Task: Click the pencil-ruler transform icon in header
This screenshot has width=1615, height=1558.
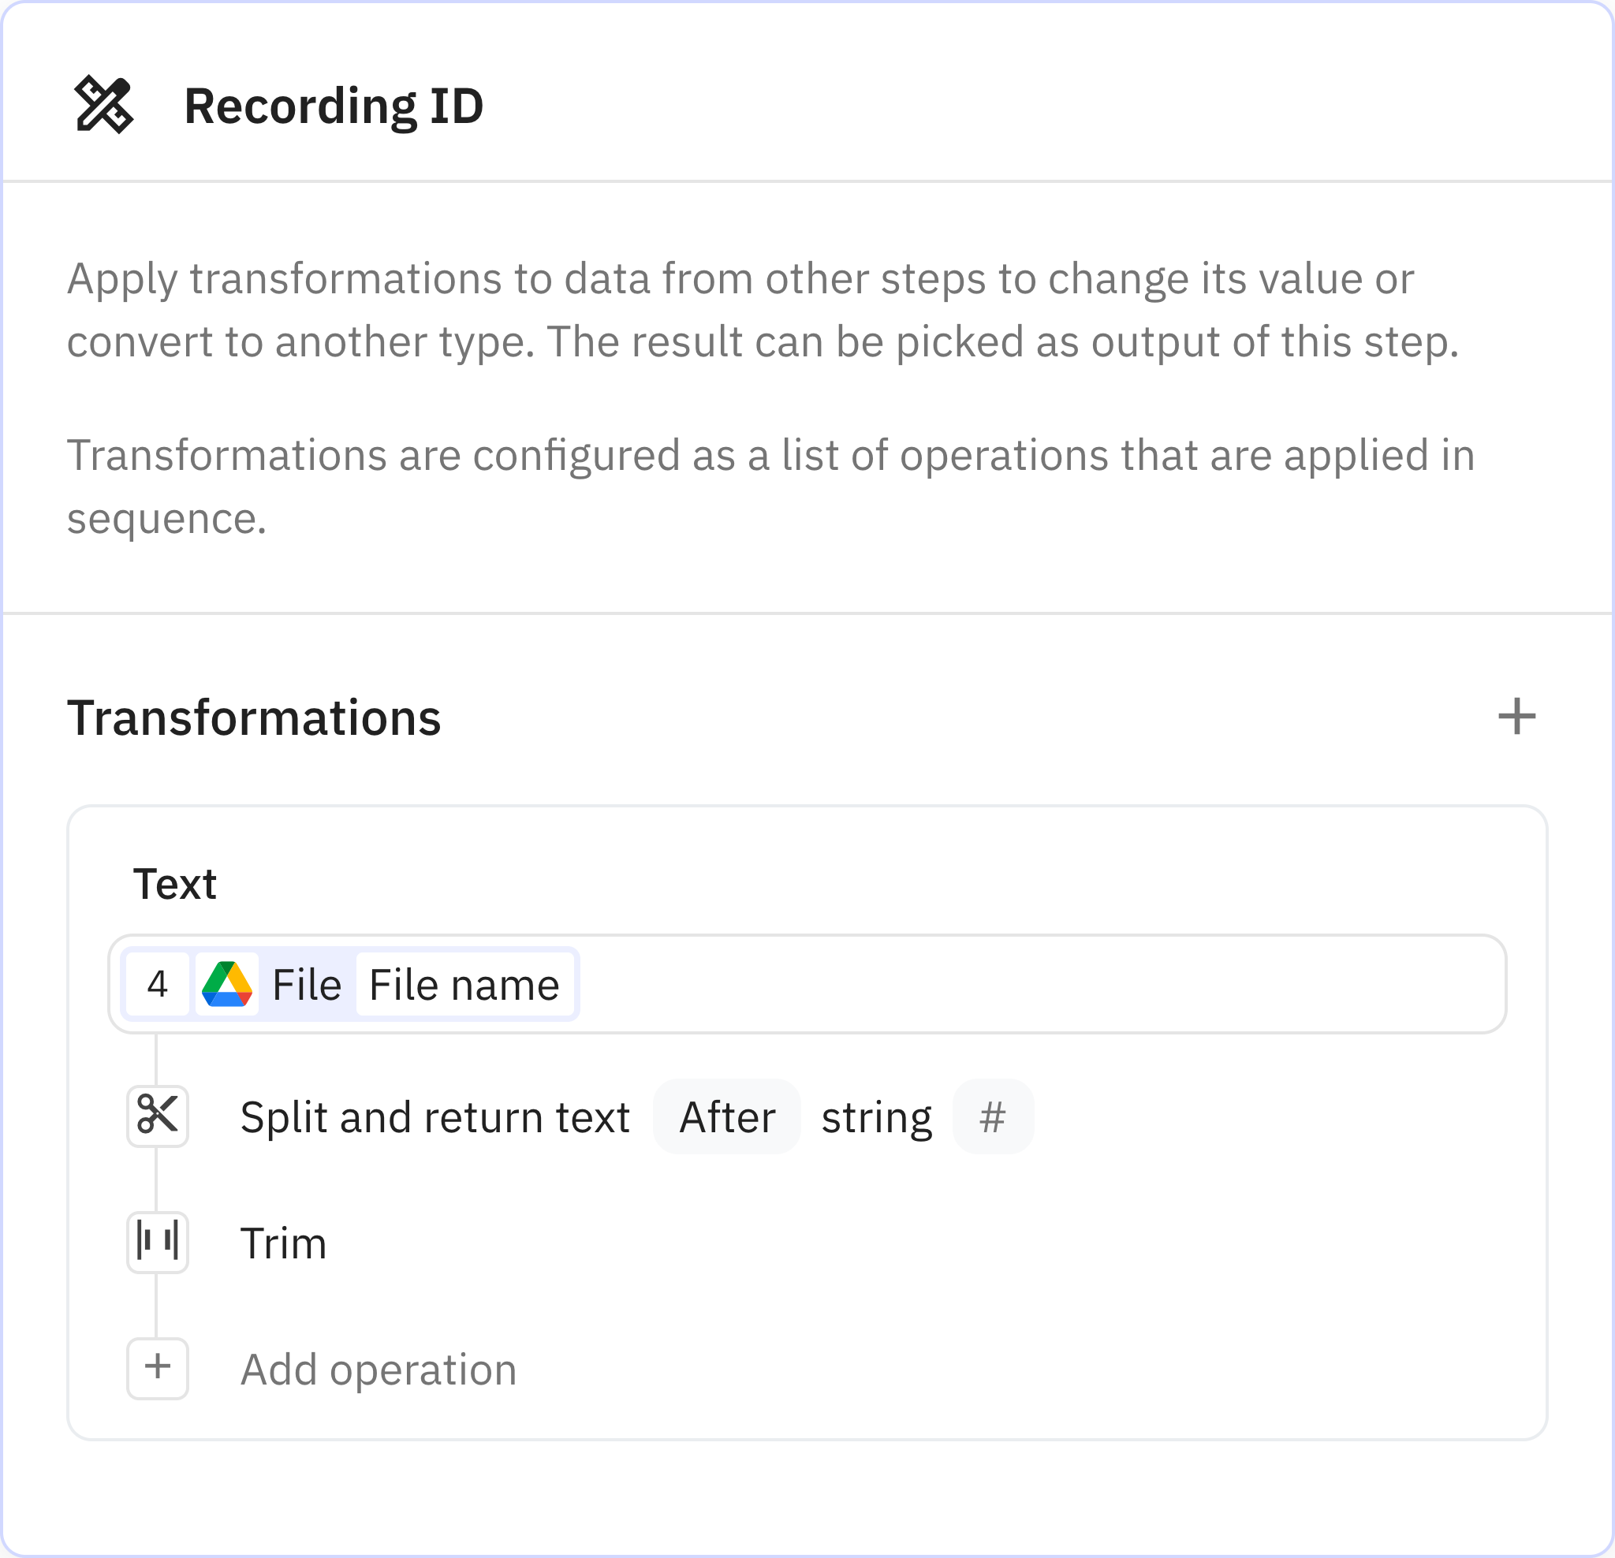Action: pos(104,105)
